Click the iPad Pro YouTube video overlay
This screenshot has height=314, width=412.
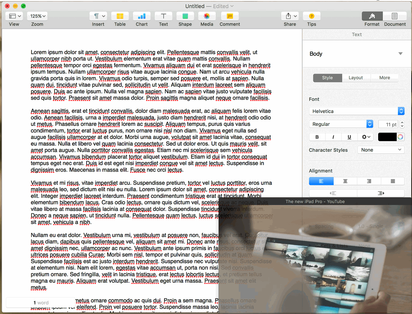[x=315, y=259]
